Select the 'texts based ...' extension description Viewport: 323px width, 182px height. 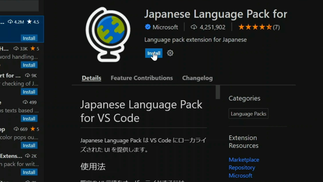coord(19,110)
